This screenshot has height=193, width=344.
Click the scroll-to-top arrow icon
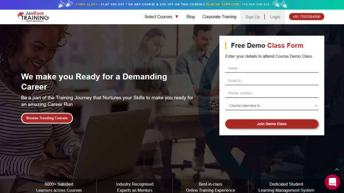click(336, 169)
